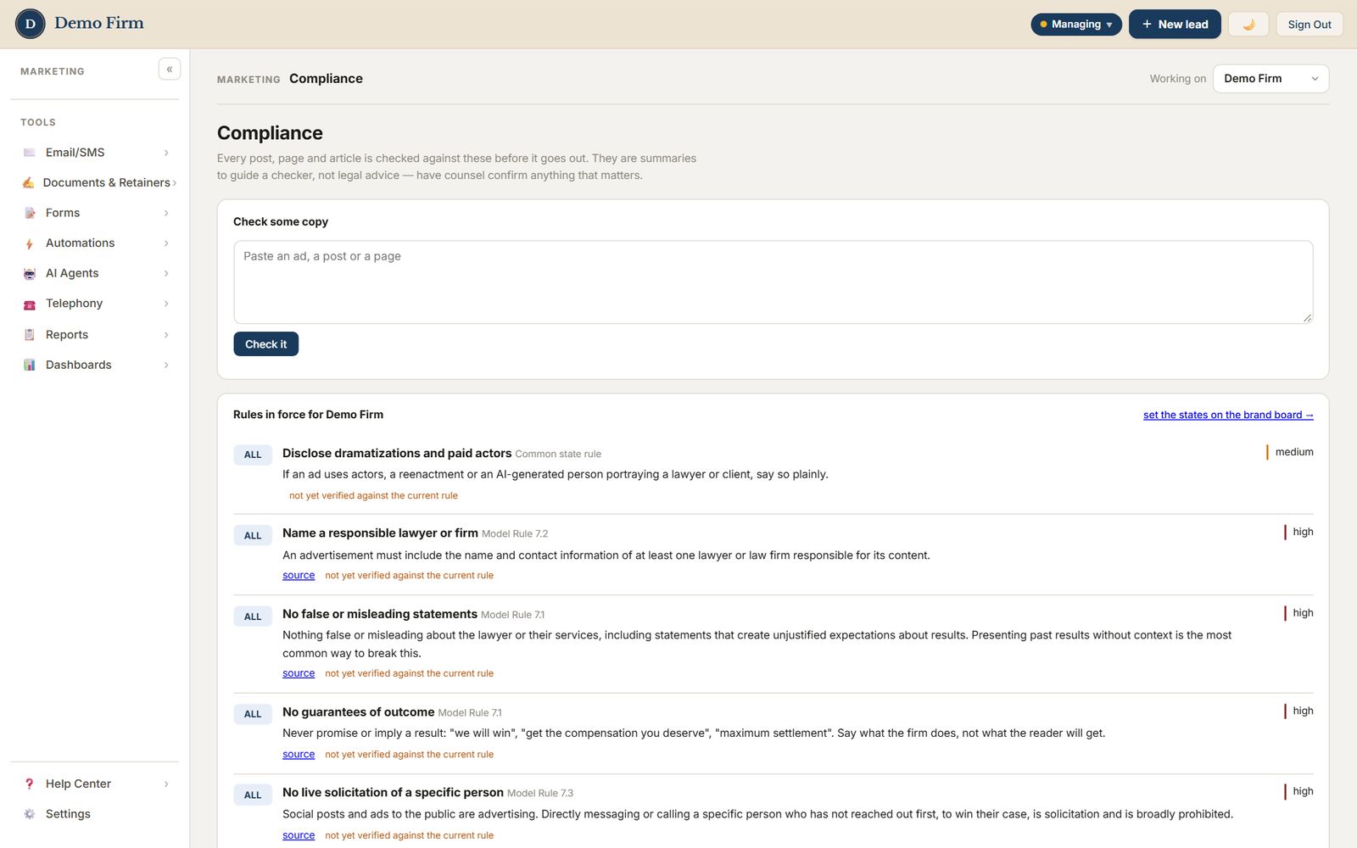Open Settings in the sidebar
The width and height of the screenshot is (1357, 848).
pyautogui.click(x=94, y=814)
